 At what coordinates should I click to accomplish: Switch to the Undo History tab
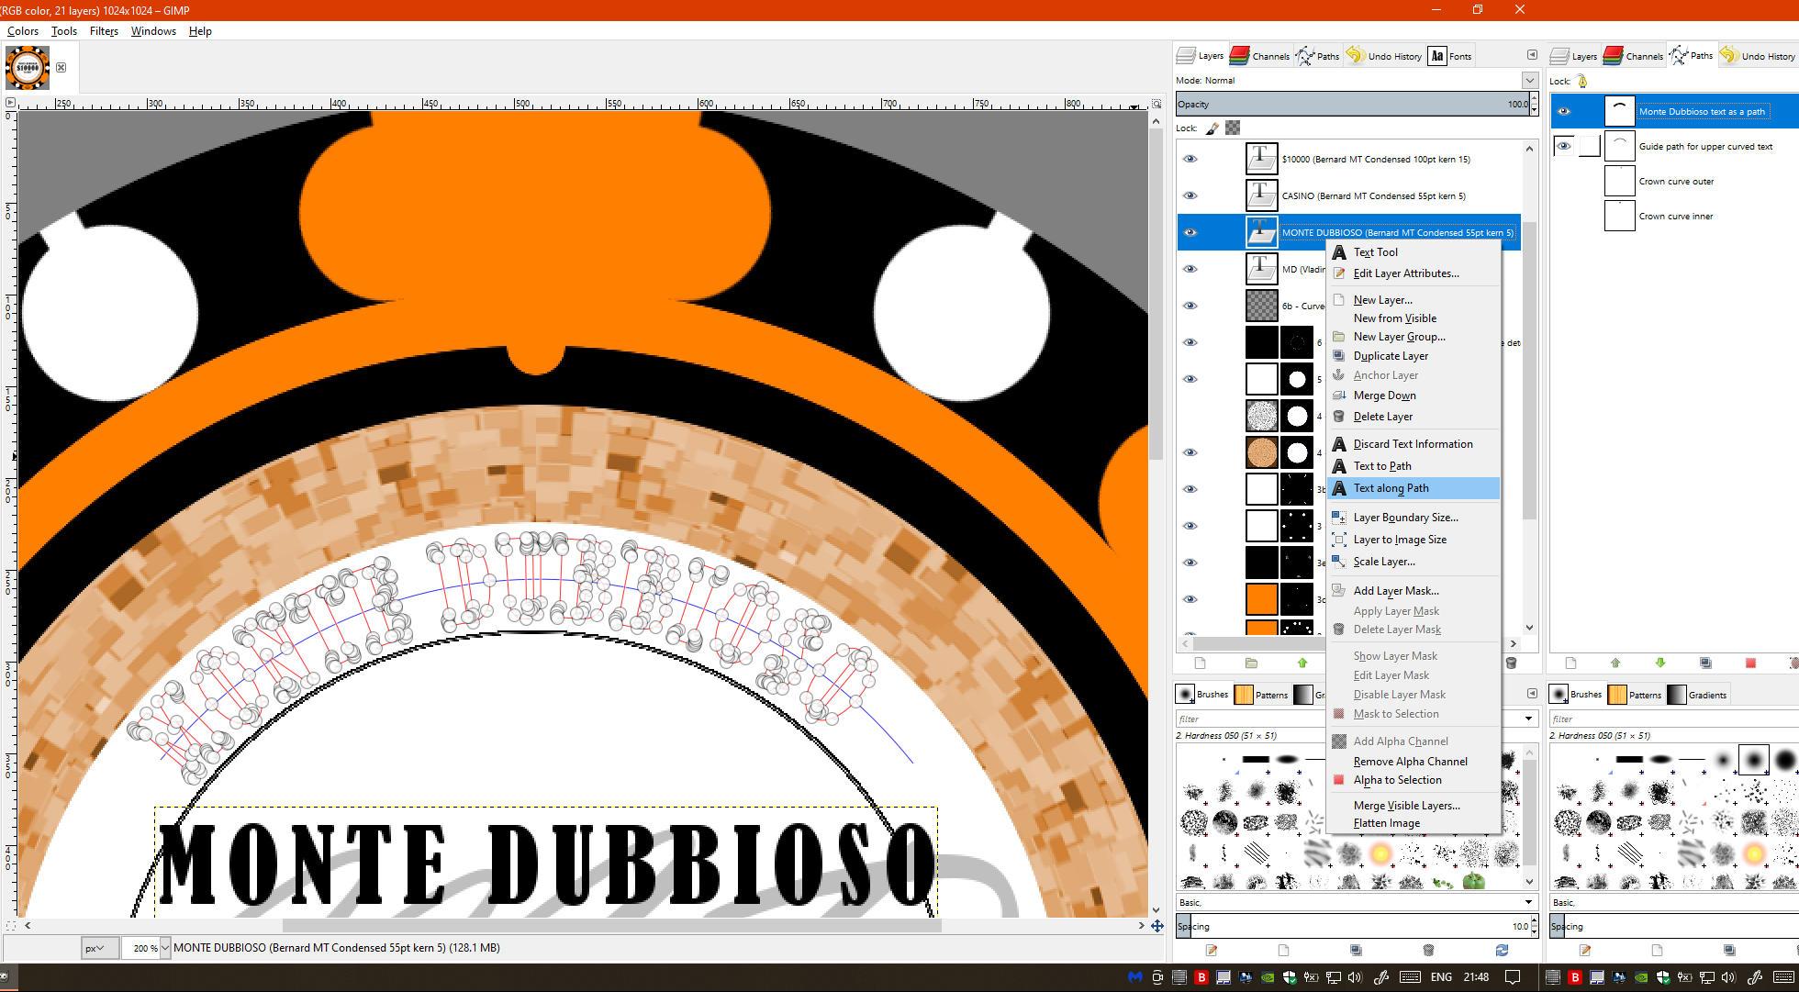[1384, 56]
